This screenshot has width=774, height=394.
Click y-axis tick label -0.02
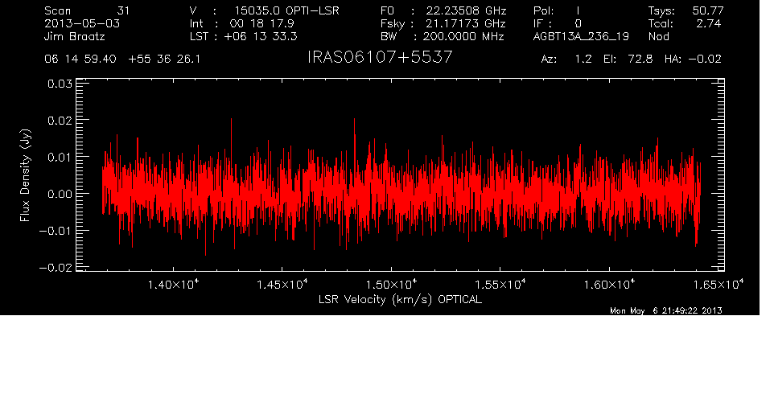(x=56, y=268)
